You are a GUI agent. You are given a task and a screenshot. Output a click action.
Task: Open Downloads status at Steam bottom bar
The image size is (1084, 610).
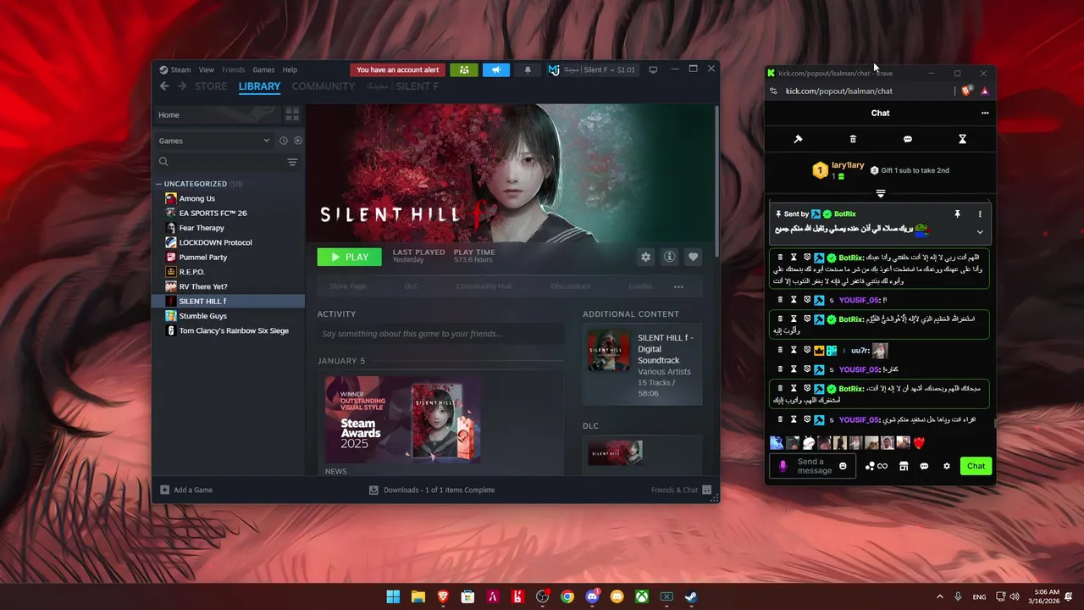432,490
